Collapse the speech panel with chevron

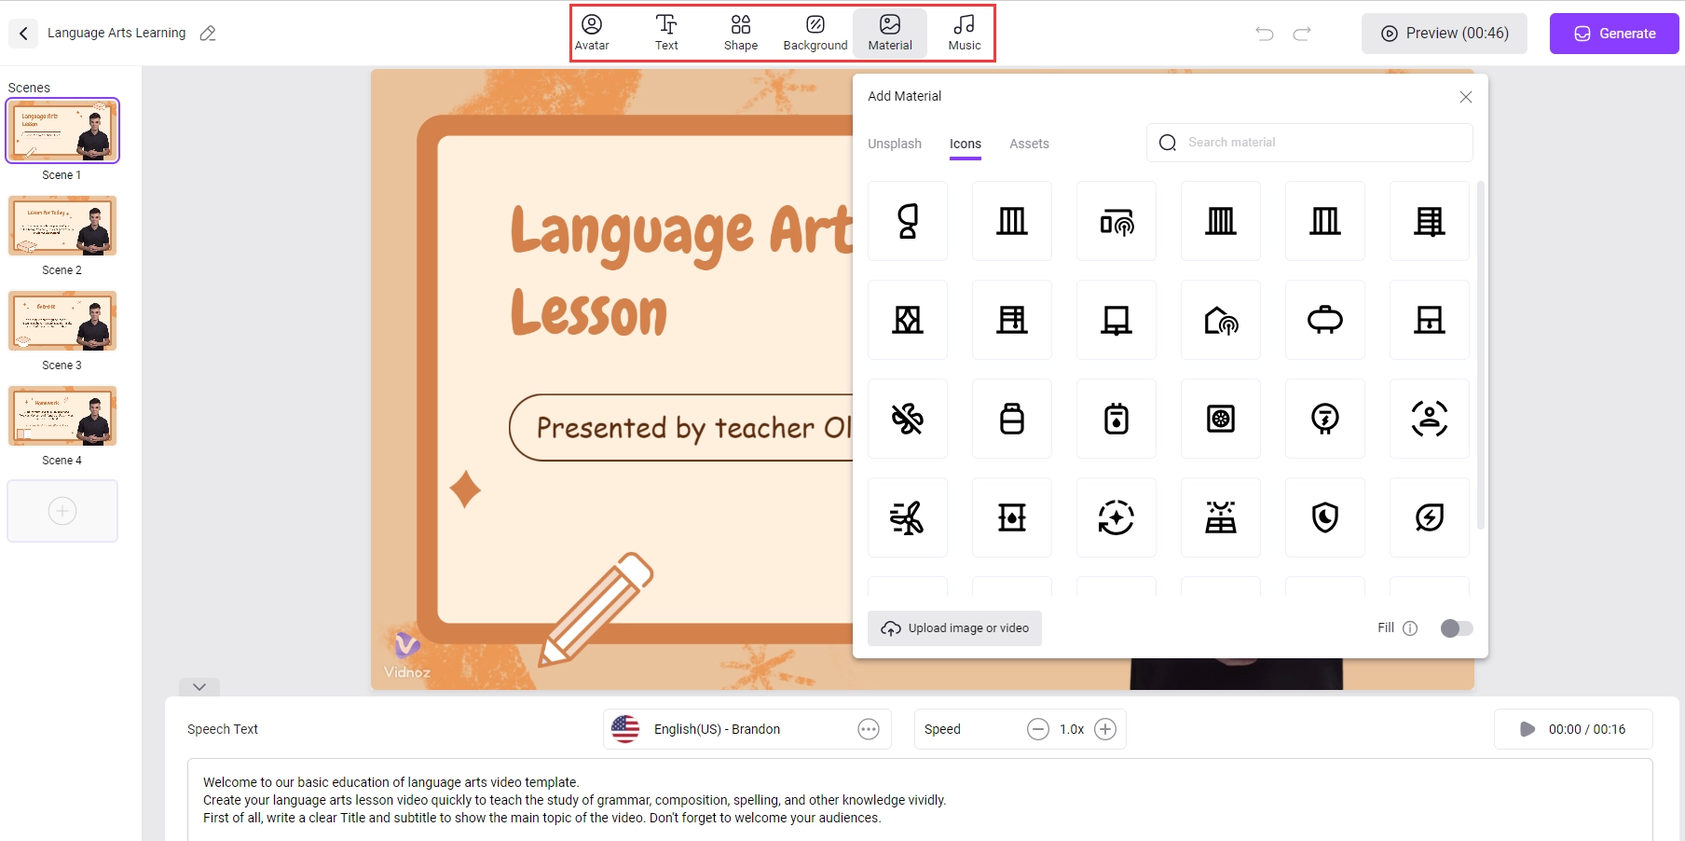(x=199, y=687)
